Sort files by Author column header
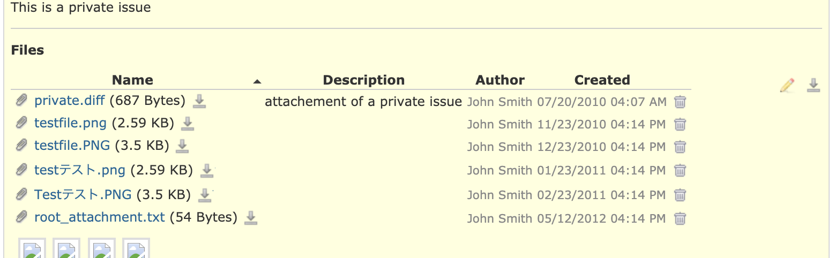The width and height of the screenshot is (835, 258). (x=500, y=80)
